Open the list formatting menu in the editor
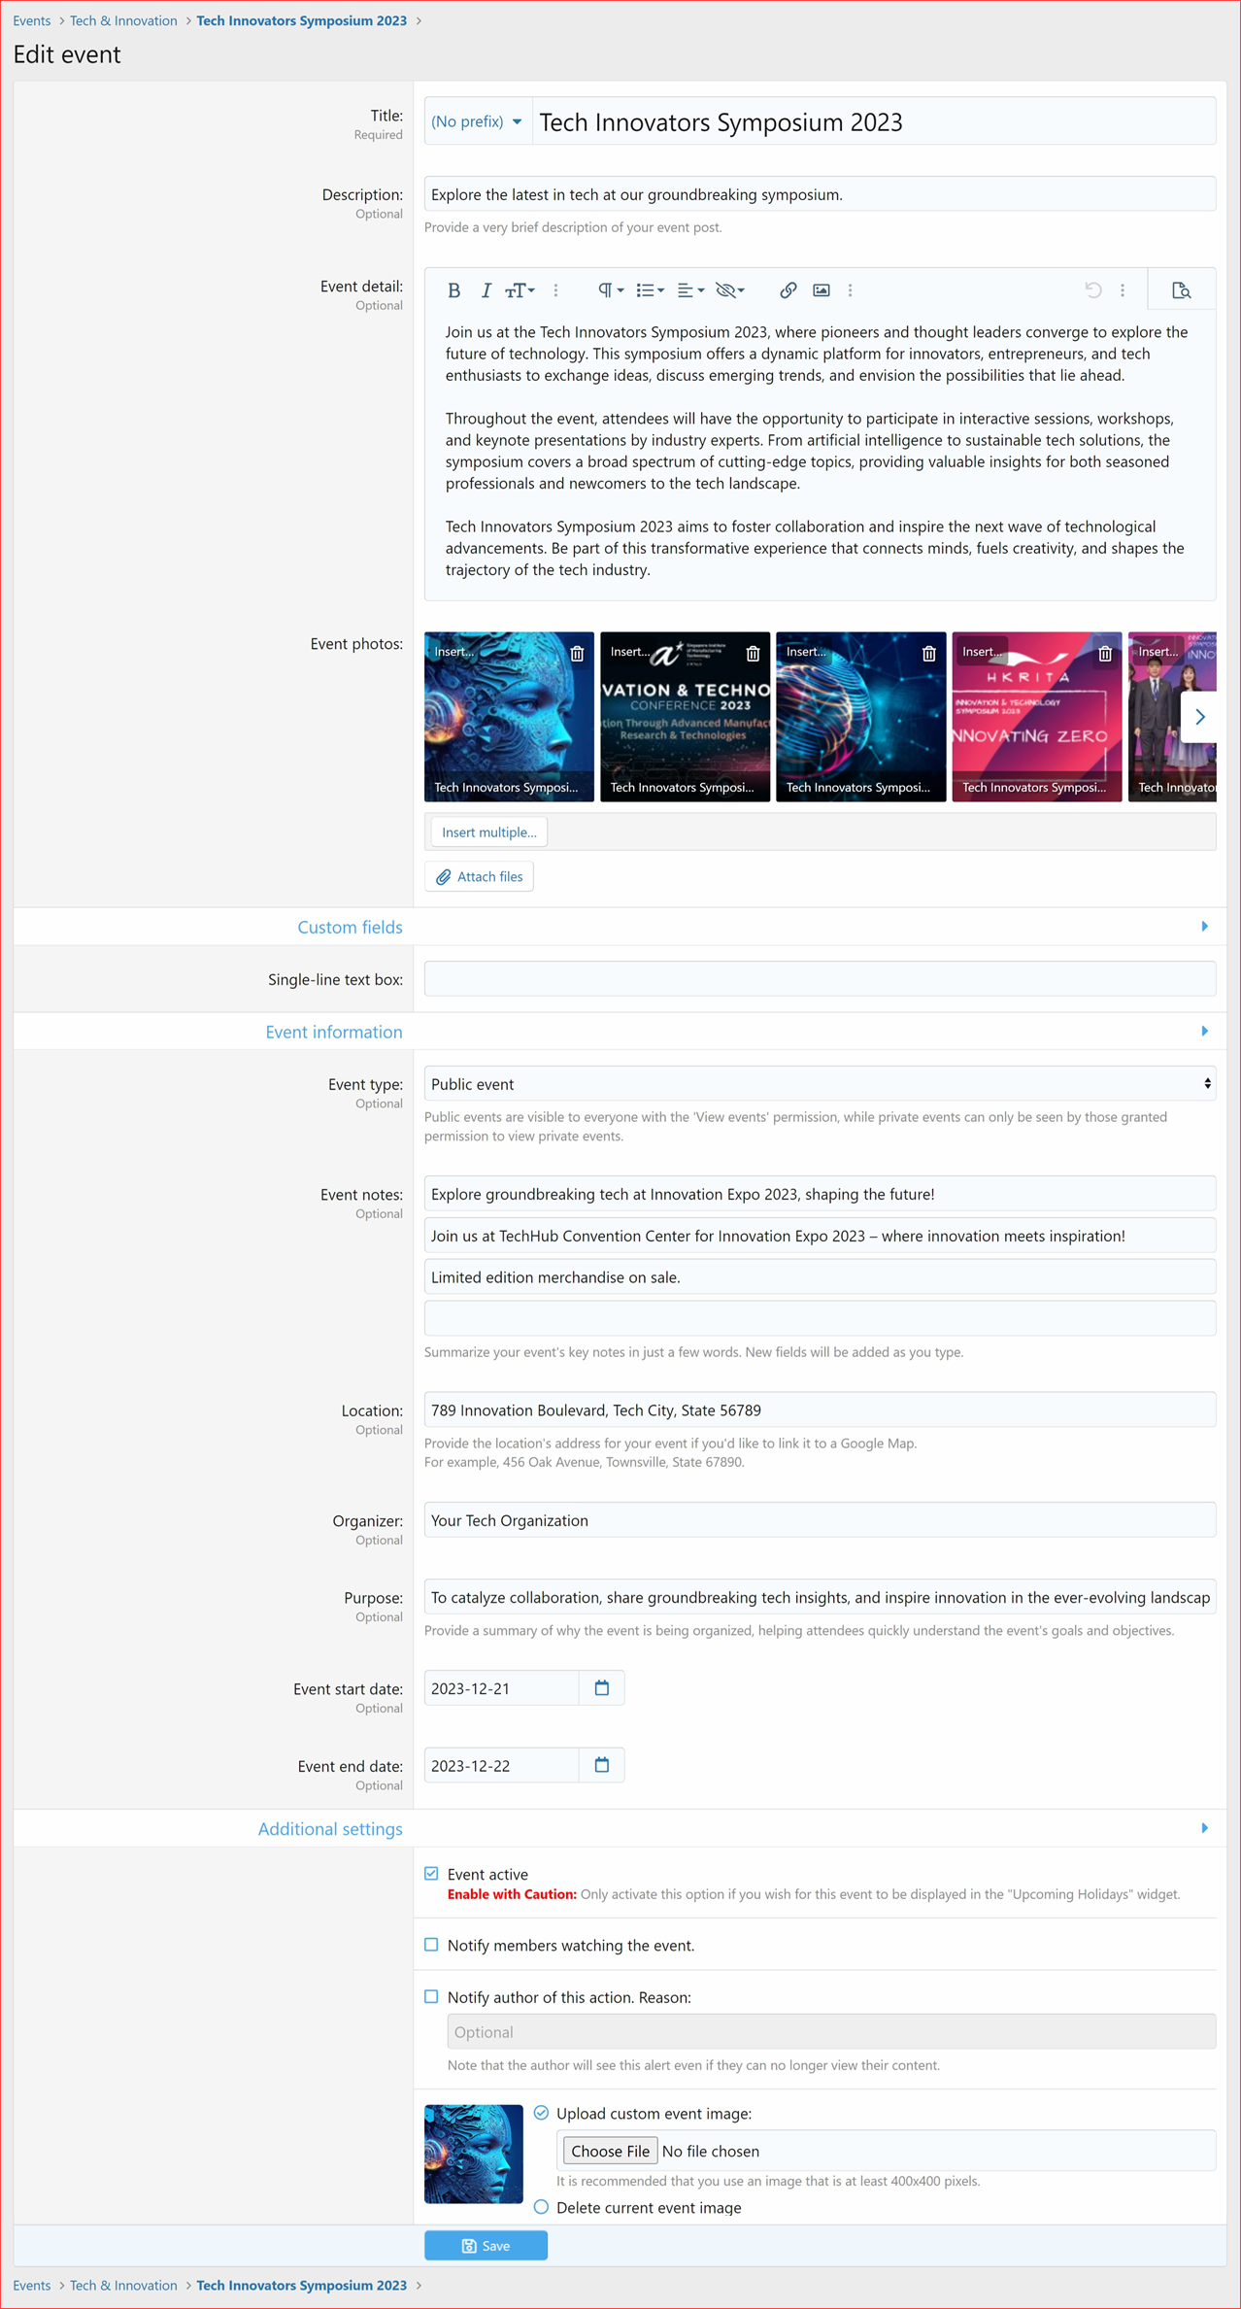 point(650,290)
